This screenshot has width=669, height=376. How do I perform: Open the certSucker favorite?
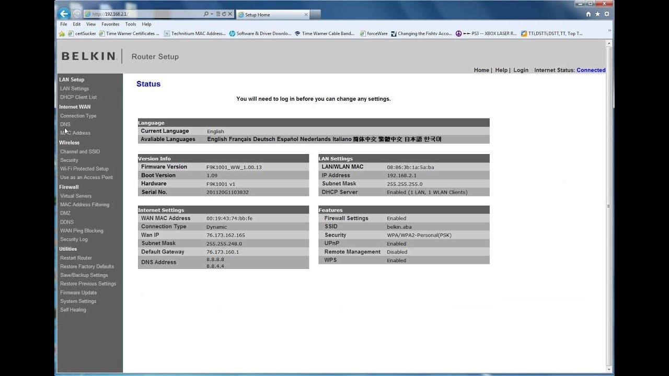coord(82,33)
